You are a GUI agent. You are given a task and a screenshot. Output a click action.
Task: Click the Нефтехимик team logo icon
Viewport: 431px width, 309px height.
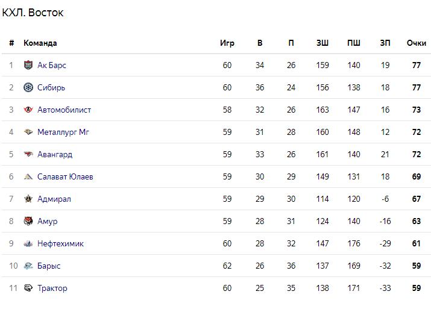pos(28,243)
